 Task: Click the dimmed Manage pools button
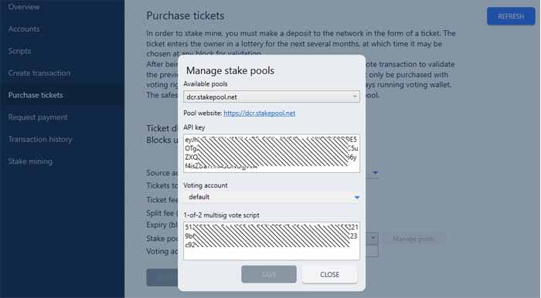pyautogui.click(x=413, y=239)
